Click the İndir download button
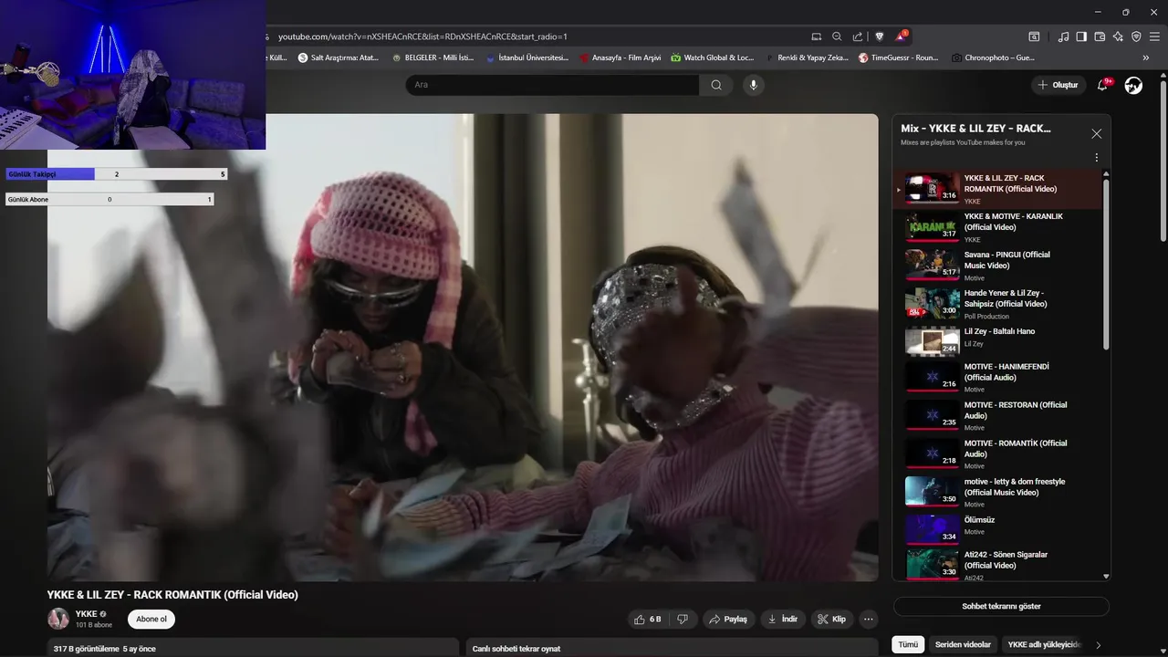Viewport: 1168px width, 657px height. [782, 619]
